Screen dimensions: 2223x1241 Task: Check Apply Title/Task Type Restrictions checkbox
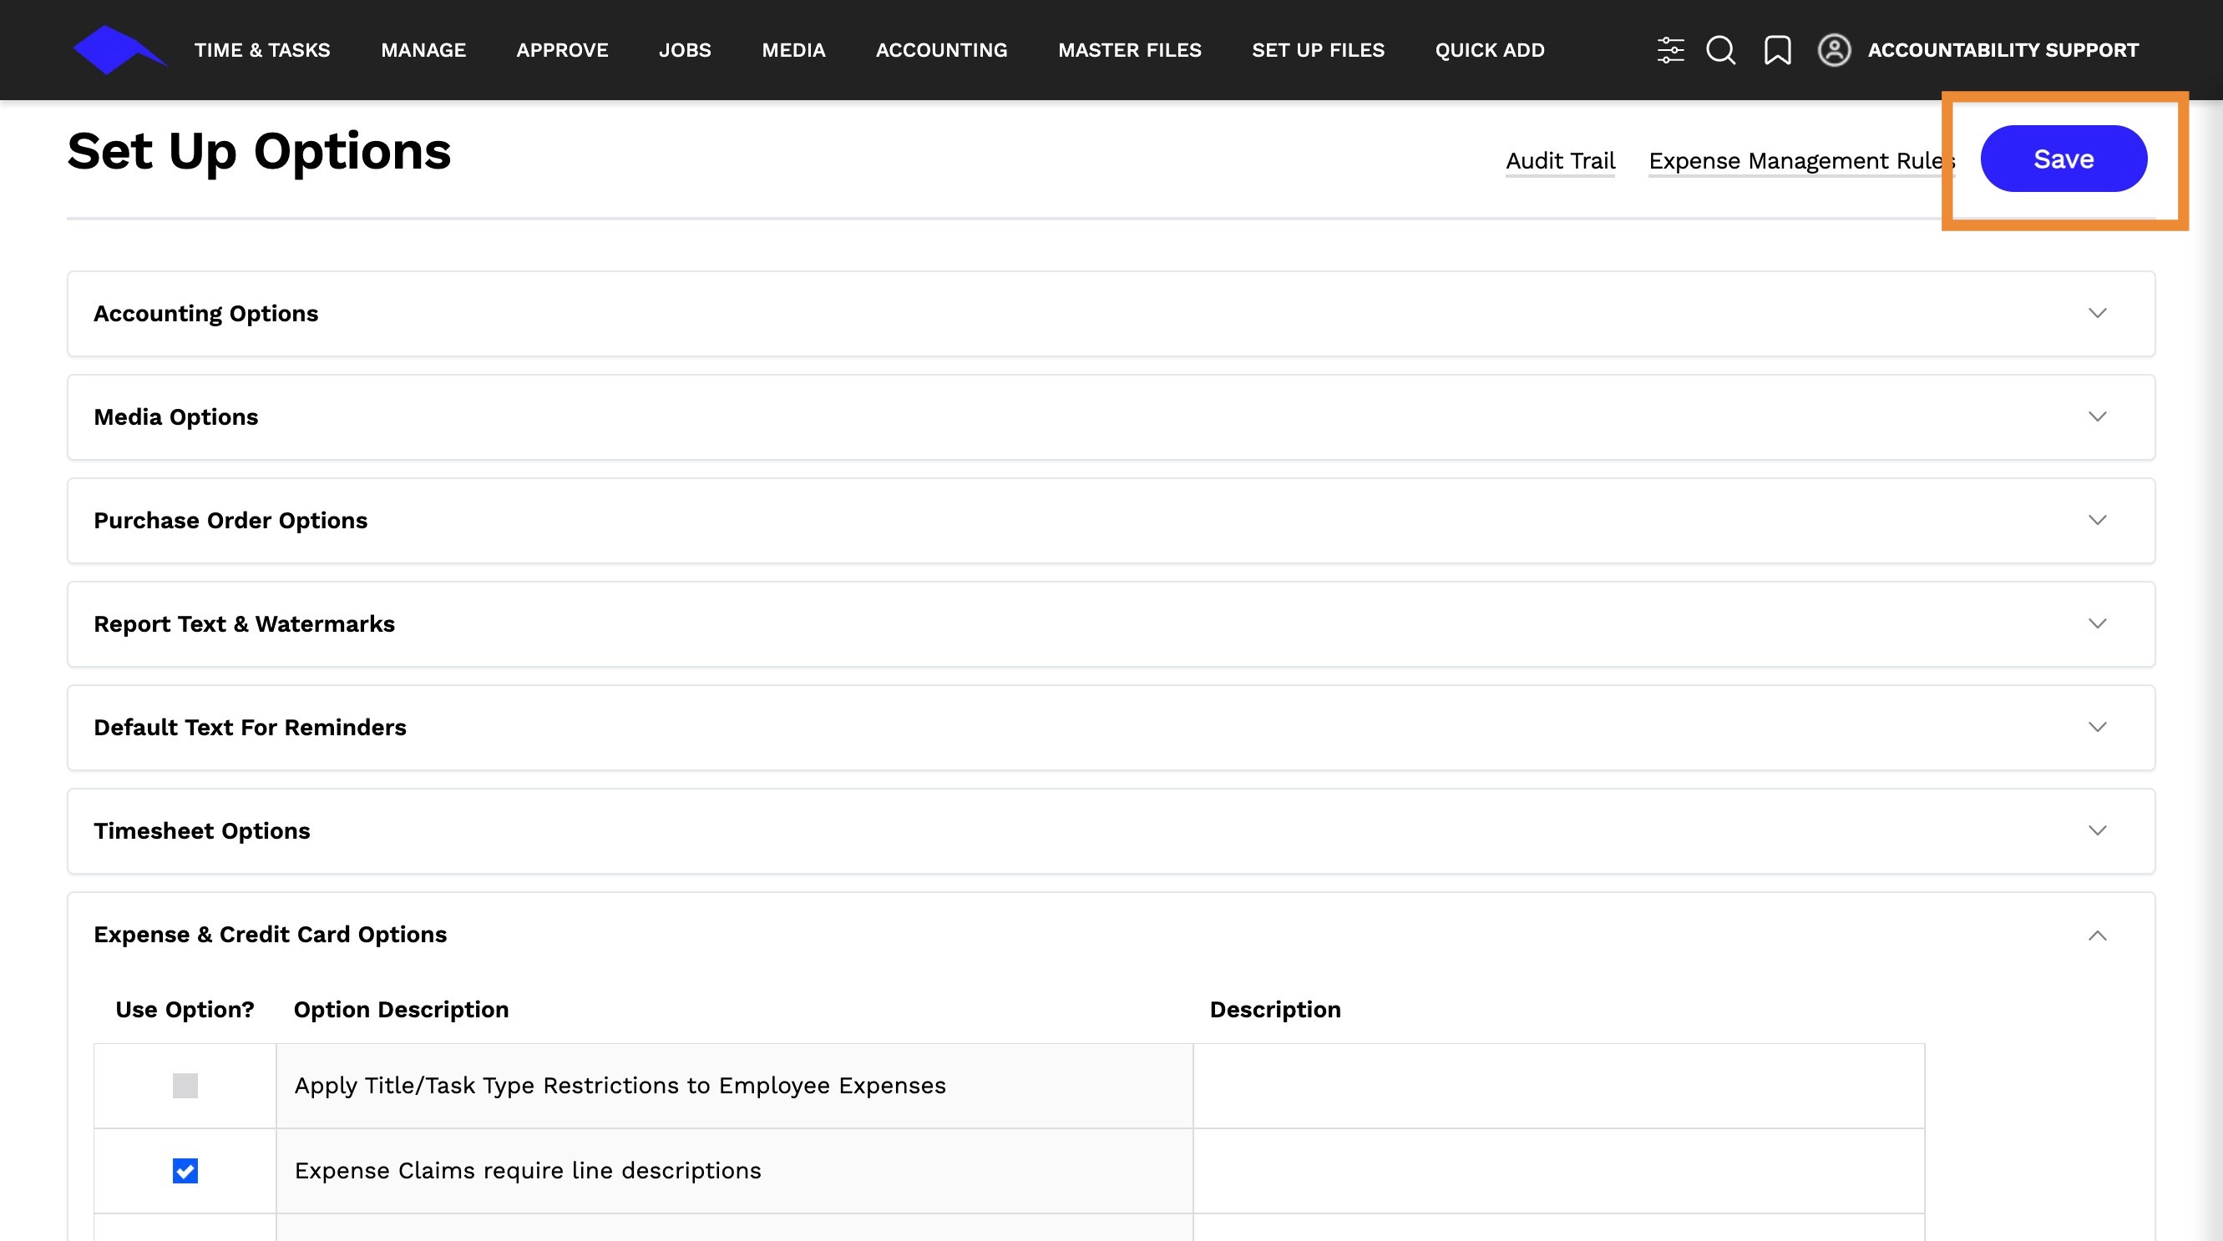(185, 1086)
